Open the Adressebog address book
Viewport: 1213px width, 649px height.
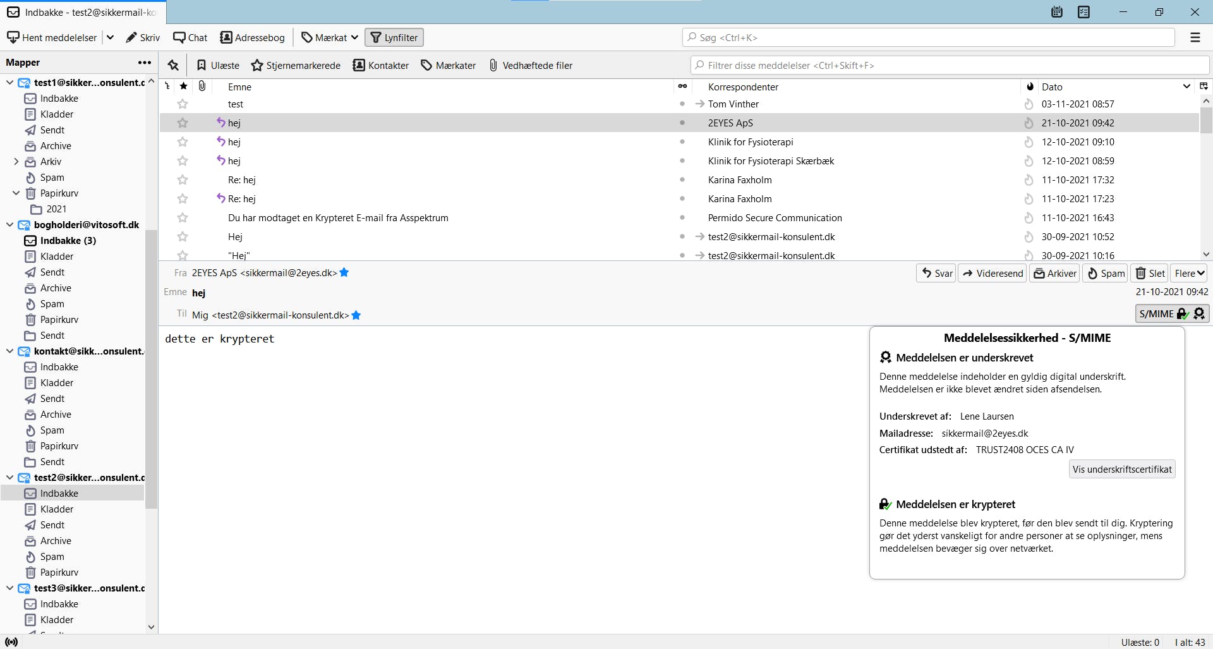click(x=253, y=37)
